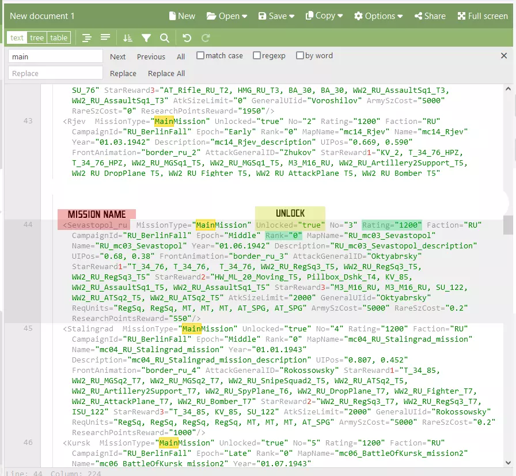Click the undo arrow icon

[x=187, y=38]
